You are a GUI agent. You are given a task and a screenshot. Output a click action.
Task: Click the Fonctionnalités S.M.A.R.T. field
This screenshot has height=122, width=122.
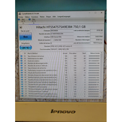tap(77, 49)
